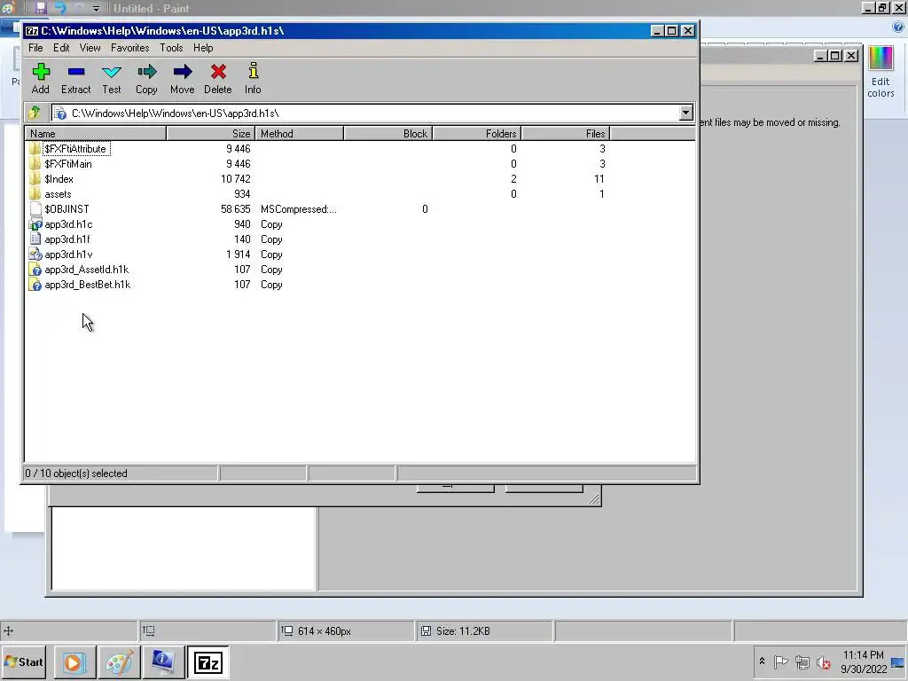908x681 pixels.
Task: Select the $FXFtiMain folder icon
Action: (x=35, y=164)
